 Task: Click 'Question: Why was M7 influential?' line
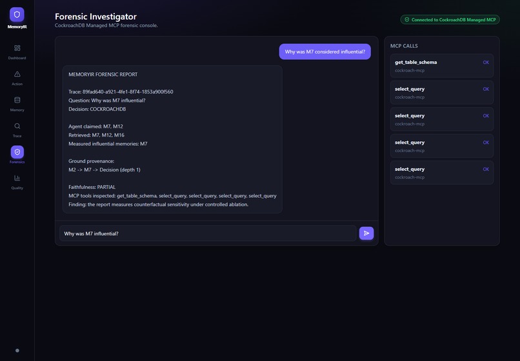point(107,101)
